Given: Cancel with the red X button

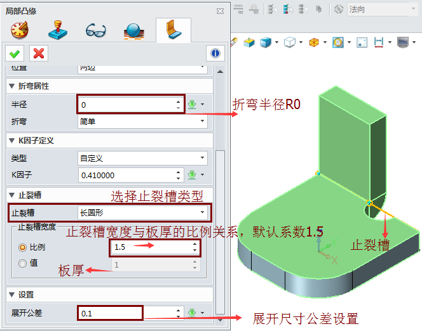Looking at the screenshot, I should 39,54.
